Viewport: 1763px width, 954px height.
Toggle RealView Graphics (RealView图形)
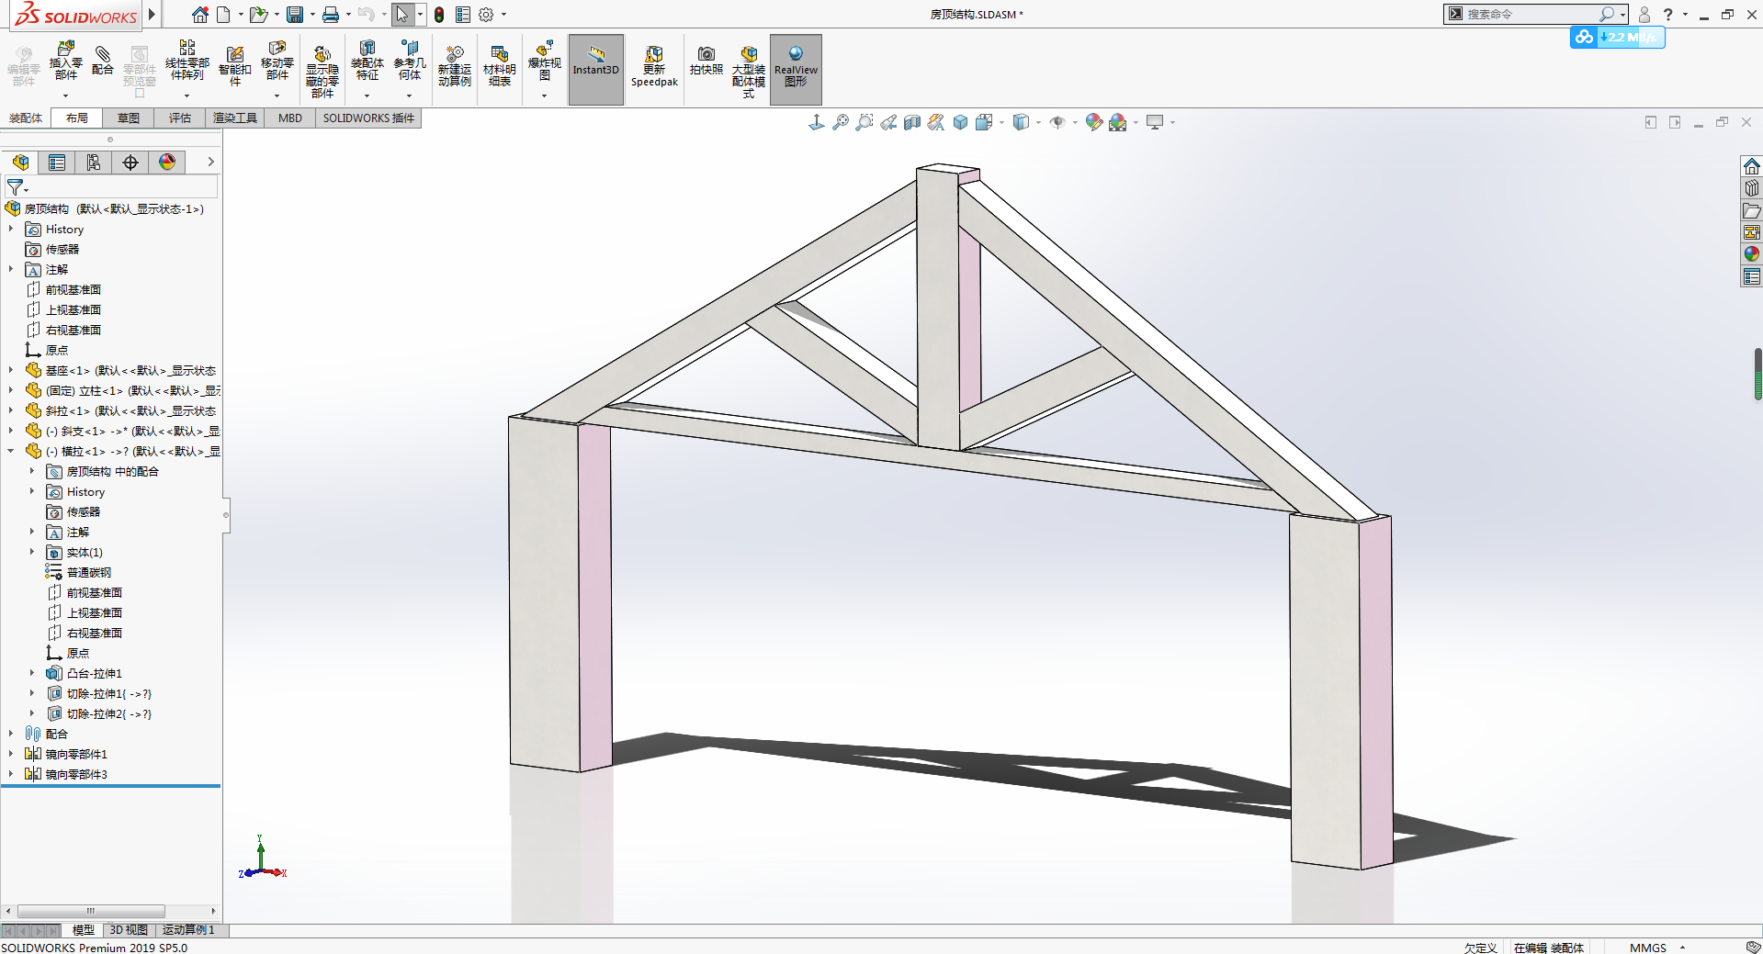pyautogui.click(x=796, y=69)
